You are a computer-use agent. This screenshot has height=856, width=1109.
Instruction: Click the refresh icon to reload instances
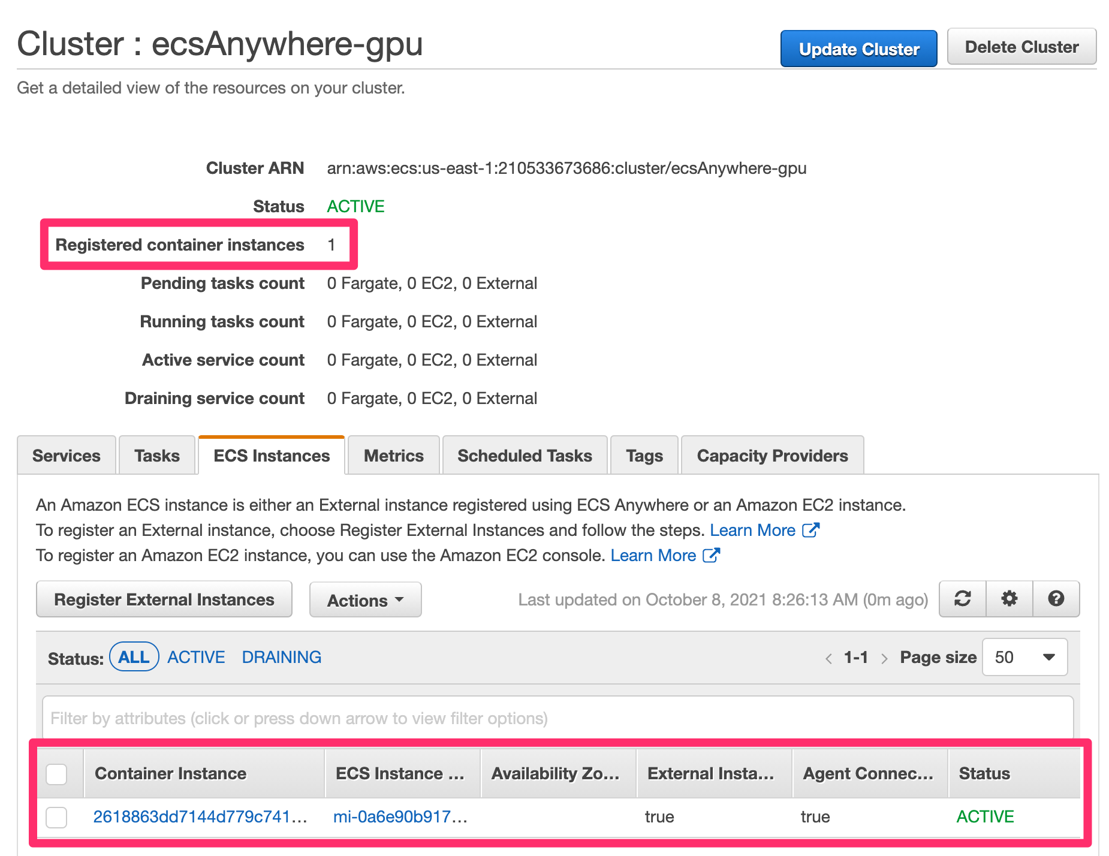tap(962, 599)
